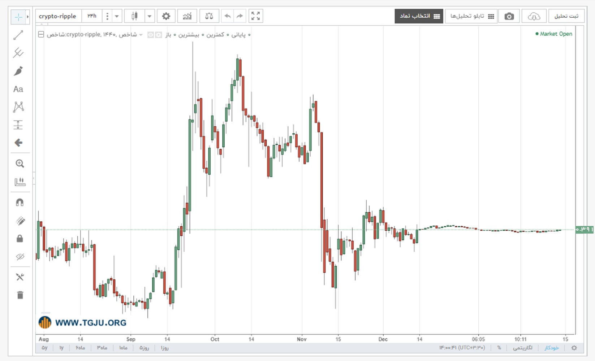The height and width of the screenshot is (361, 595).
Task: Open the object tree tools icon
Action: (20, 277)
